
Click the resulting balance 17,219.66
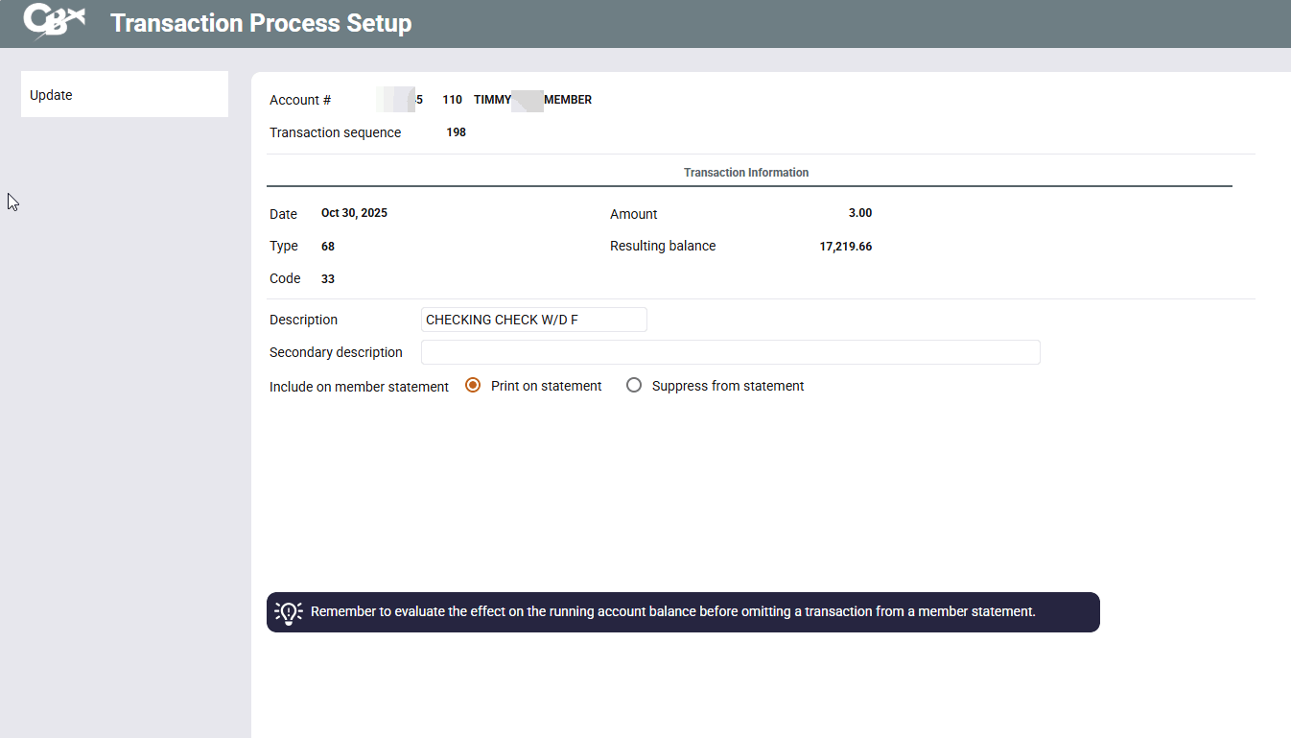coord(845,247)
